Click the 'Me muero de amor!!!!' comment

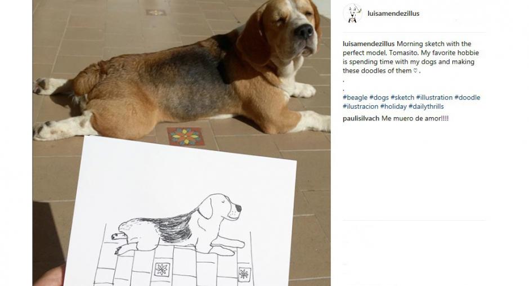pos(415,119)
